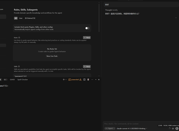The image size is (179, 131).
Task: Add a new skill with New button
Action: 87,67
